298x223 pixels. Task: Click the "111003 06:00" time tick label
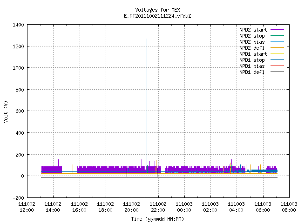coord(263,207)
